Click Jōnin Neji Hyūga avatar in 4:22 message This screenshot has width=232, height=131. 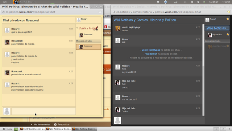click(118, 28)
